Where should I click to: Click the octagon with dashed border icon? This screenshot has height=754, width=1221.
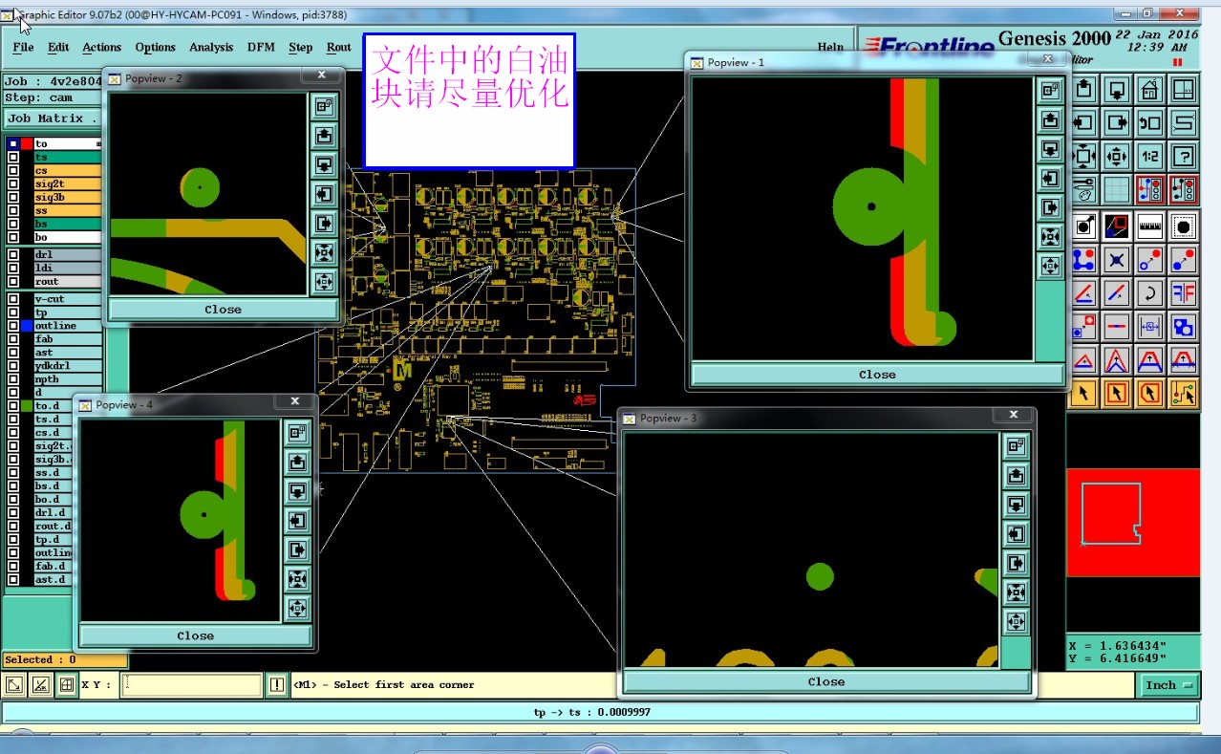[x=1184, y=226]
